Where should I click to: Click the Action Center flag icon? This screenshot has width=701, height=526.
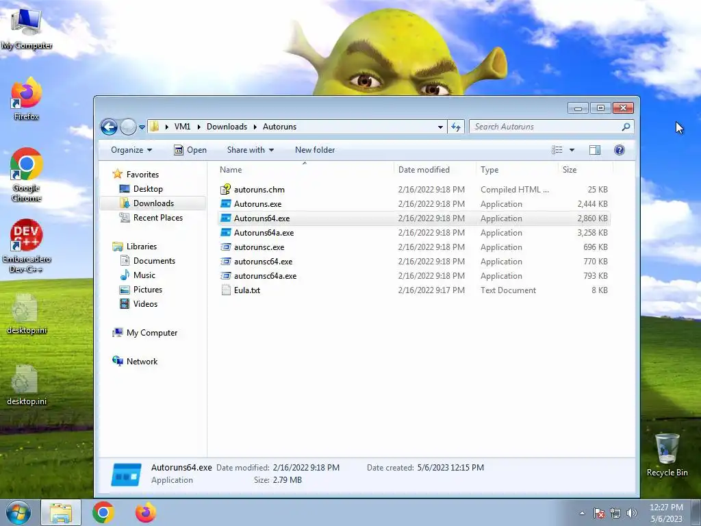599,513
